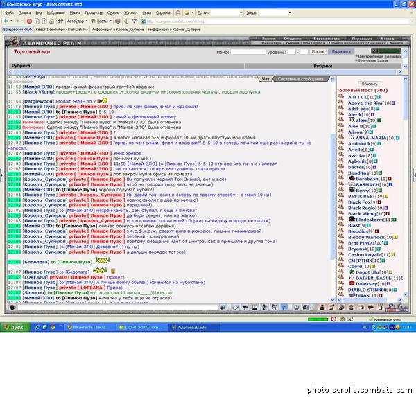This screenshot has height=397, width=416.
Task: Click the Подсказка button
Action: [341, 51]
